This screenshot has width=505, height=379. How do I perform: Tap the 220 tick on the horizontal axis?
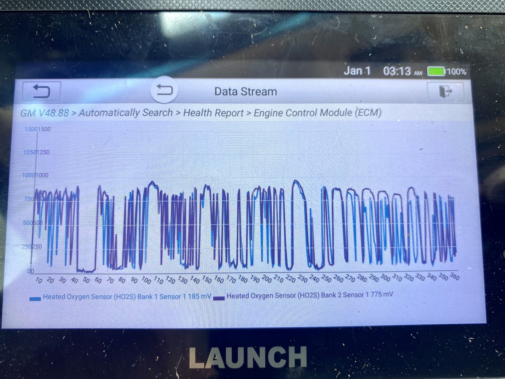pos(290,279)
